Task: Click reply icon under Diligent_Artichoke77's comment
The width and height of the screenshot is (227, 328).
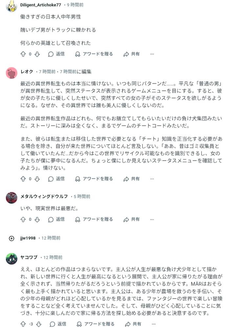Action: click(x=51, y=54)
